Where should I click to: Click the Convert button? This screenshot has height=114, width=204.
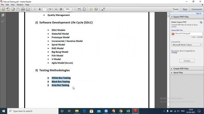pyautogui.click(x=187, y=61)
